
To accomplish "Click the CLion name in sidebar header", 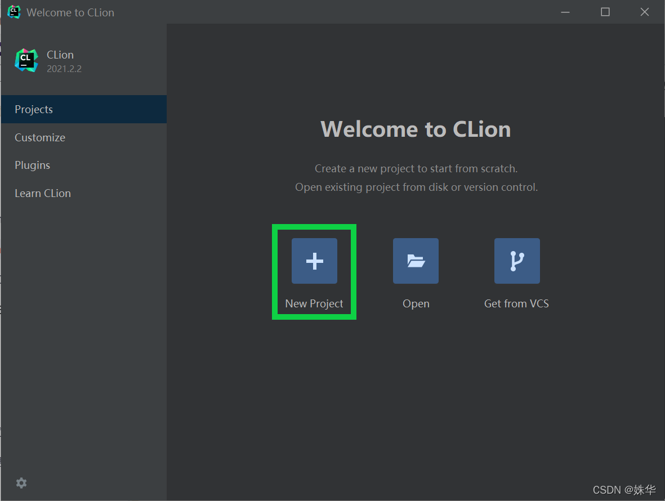I will tap(60, 55).
